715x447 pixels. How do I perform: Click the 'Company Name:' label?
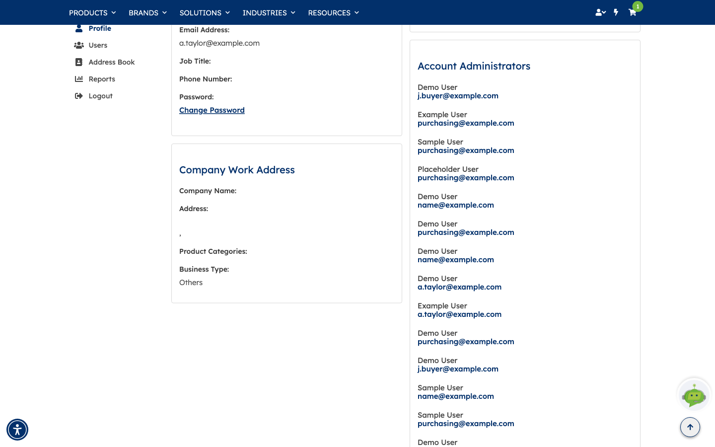tap(208, 191)
